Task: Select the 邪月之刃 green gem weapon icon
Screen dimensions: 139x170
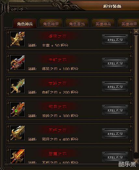Action: (18, 109)
